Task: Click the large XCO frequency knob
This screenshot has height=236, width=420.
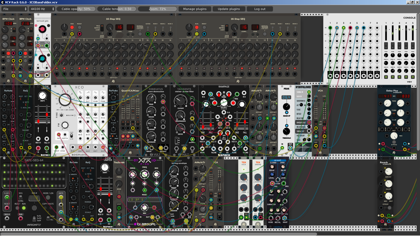Action: pyautogui.click(x=65, y=100)
